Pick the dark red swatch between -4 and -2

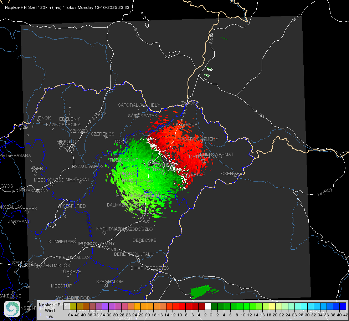click(x=201, y=306)
